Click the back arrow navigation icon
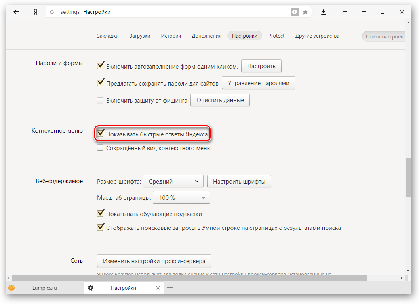 coord(16,12)
